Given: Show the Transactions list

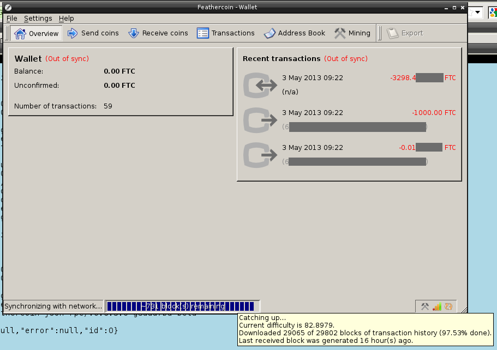Looking at the screenshot, I should click(x=226, y=33).
